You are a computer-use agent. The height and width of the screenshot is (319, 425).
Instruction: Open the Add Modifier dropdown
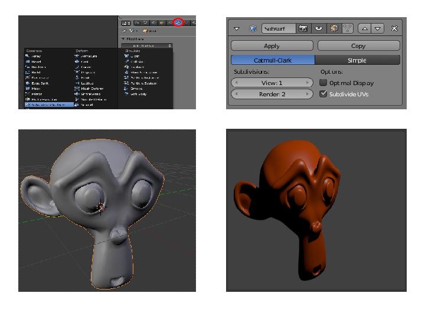pyautogui.click(x=146, y=45)
